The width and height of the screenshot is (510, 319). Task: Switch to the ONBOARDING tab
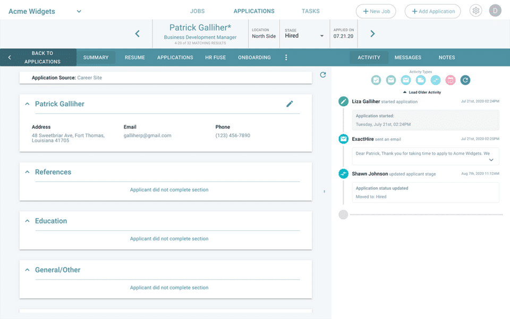tap(254, 57)
